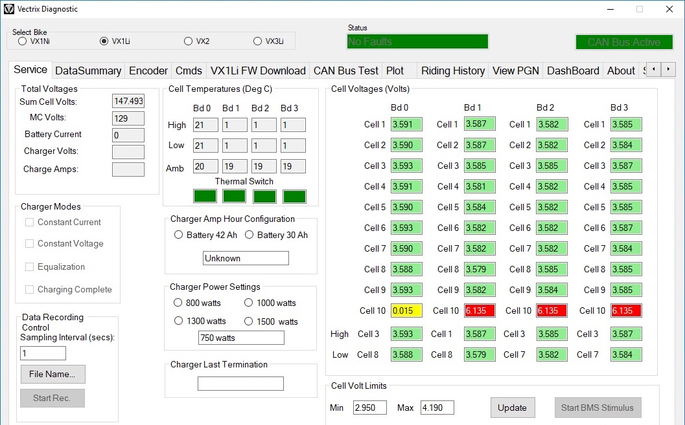685x425 pixels.
Task: Open the DataSummary tab
Action: coord(88,71)
